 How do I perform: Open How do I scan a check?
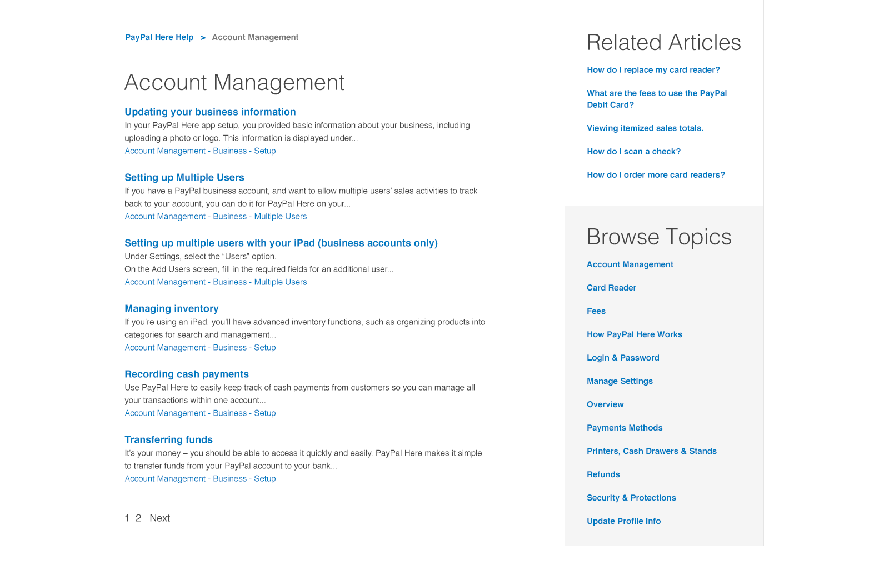(634, 152)
